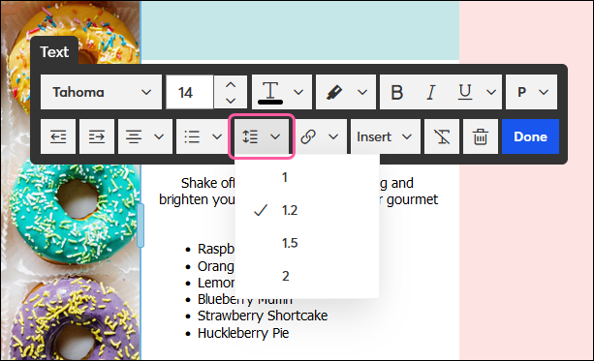Open the Tahoma font dropdown

[101, 92]
